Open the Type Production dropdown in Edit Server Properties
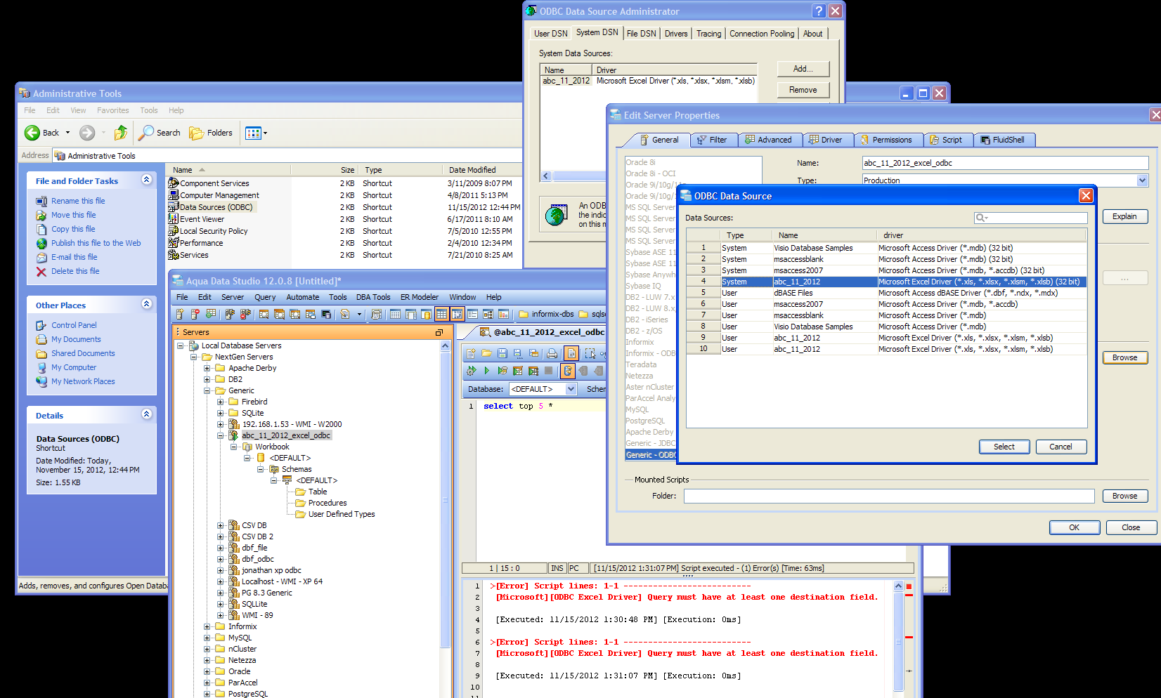This screenshot has height=698, width=1161. (x=1142, y=180)
